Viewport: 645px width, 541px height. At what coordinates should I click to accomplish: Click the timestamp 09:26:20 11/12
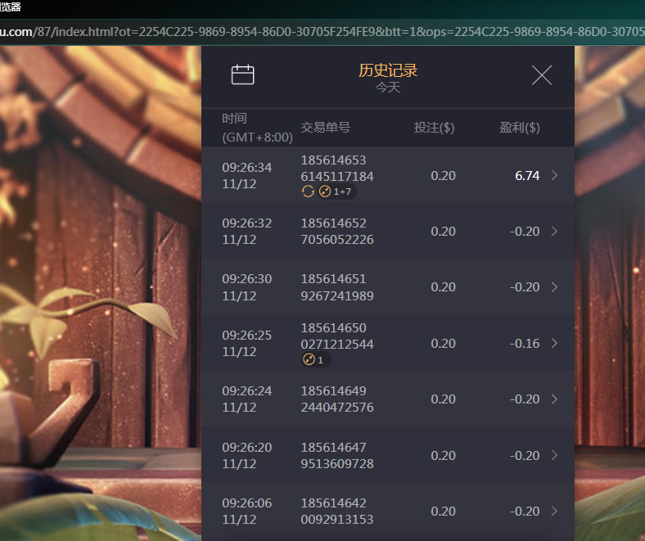[x=247, y=455]
